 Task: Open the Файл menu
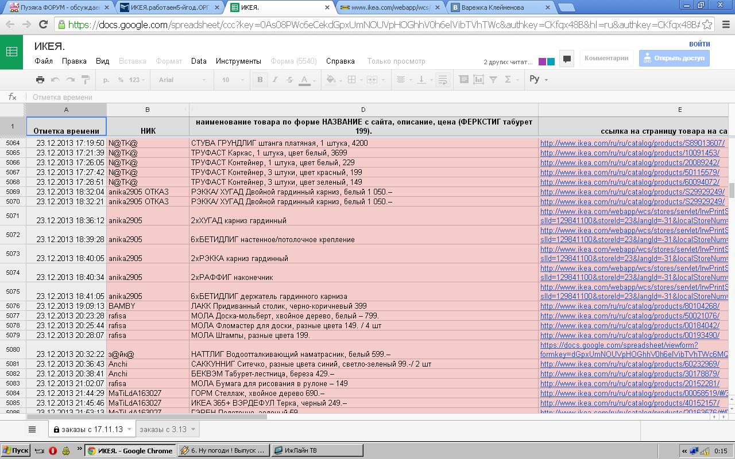pyautogui.click(x=44, y=61)
